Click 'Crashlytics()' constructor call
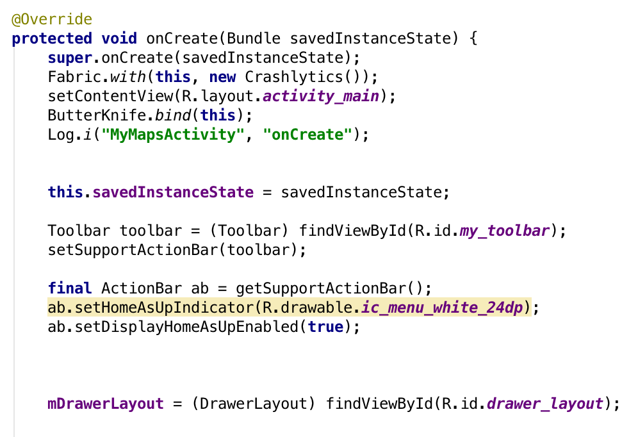 click(x=307, y=77)
